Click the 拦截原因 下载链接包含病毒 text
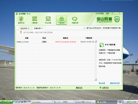 point(109,50)
